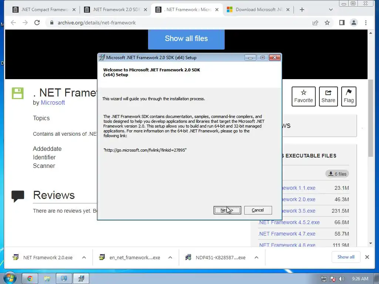Click the green floppy disk software icon
Viewport: 379px width, 284px height.
[18, 93]
